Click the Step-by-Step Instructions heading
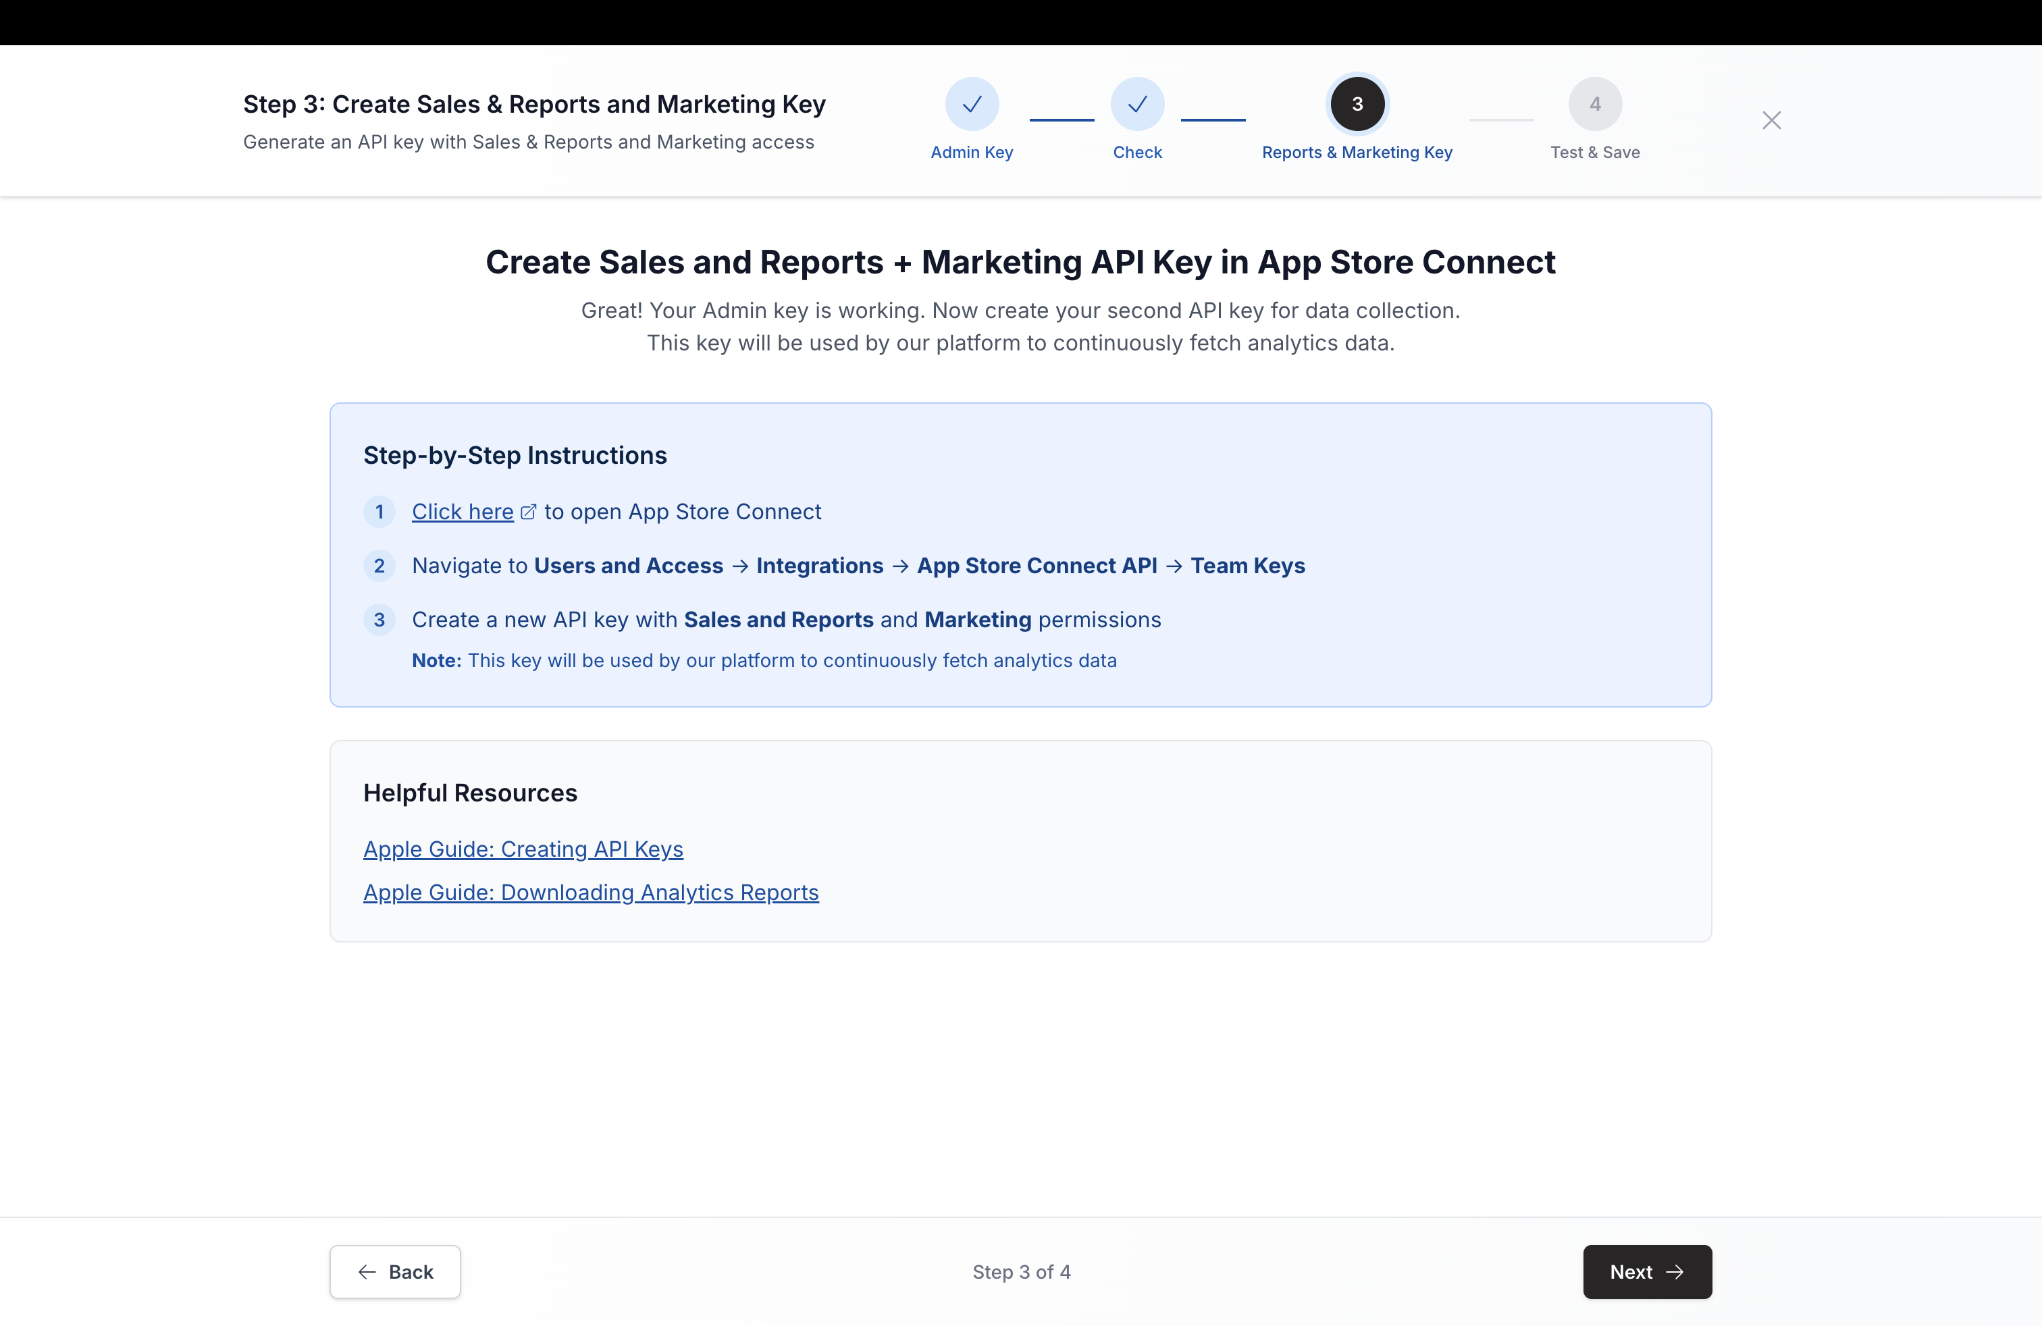 pos(515,454)
